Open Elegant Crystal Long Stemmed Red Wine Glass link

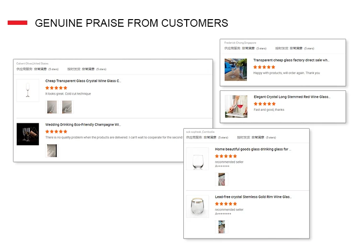pos(292,97)
